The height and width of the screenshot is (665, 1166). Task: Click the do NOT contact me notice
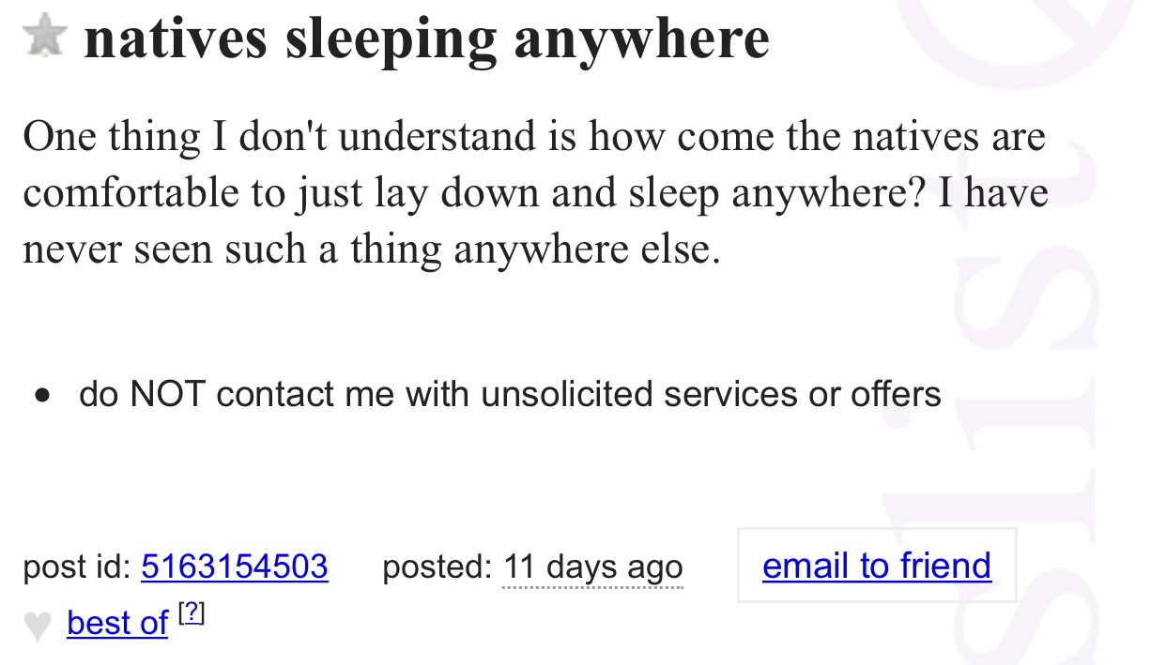[510, 394]
